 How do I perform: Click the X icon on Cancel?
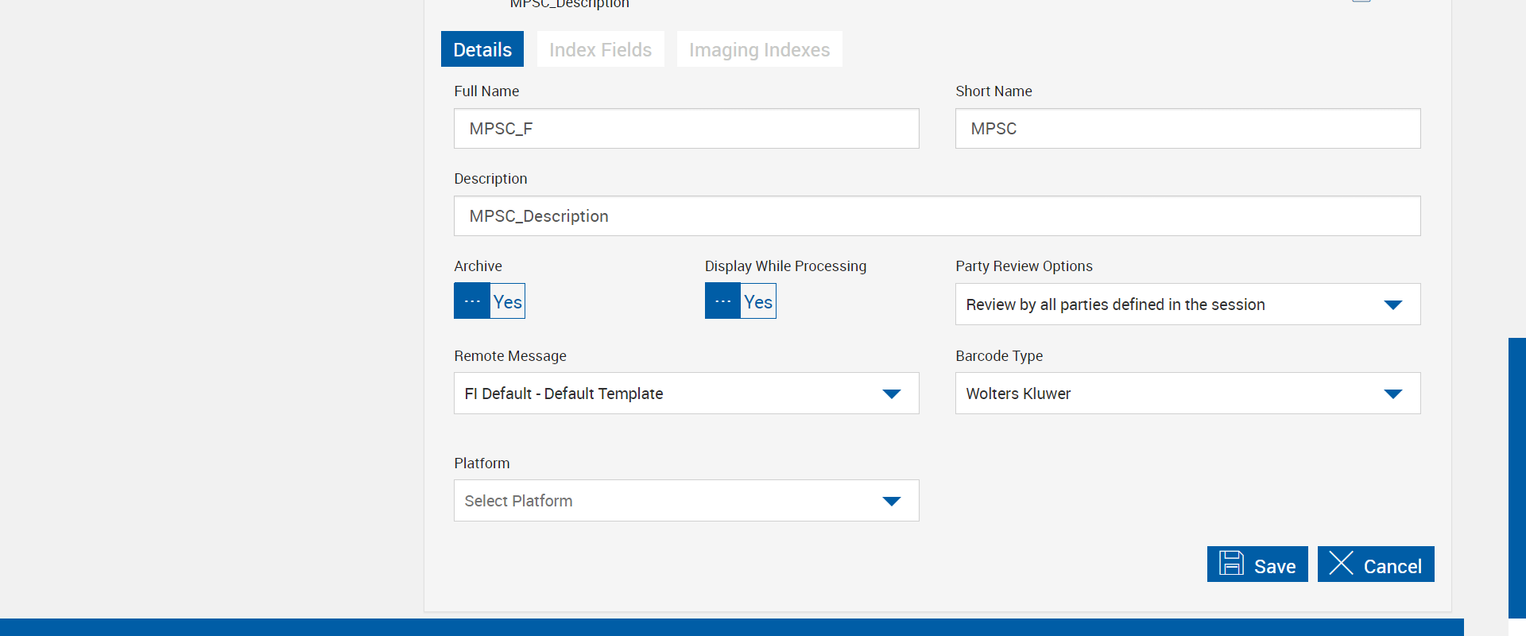coord(1341,564)
